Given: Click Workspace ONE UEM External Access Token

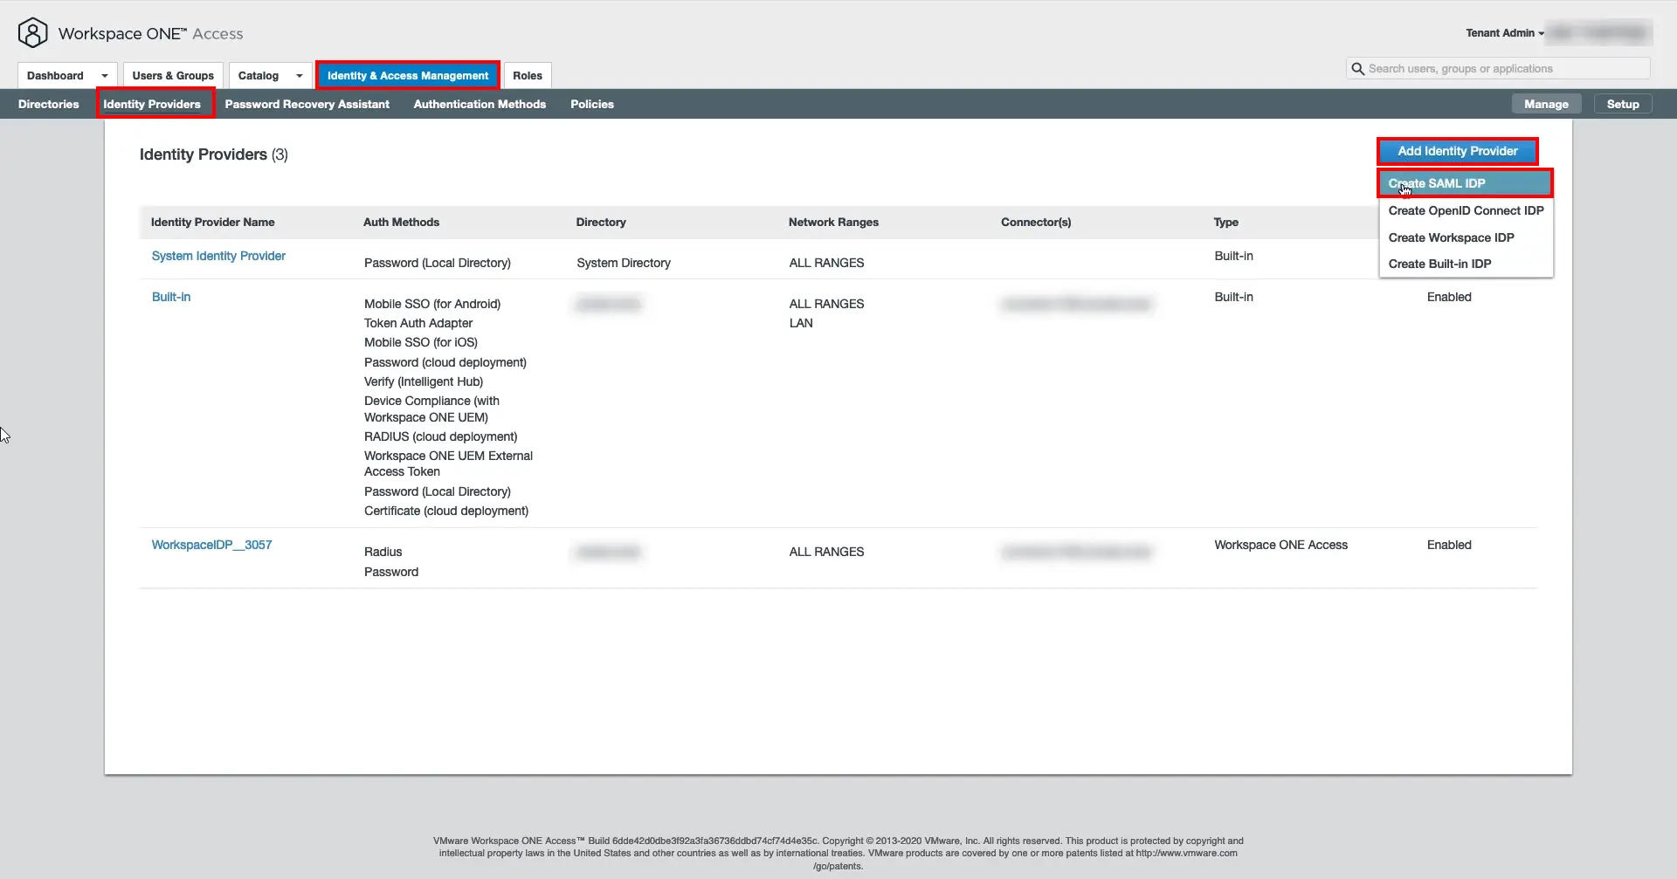Looking at the screenshot, I should [448, 464].
